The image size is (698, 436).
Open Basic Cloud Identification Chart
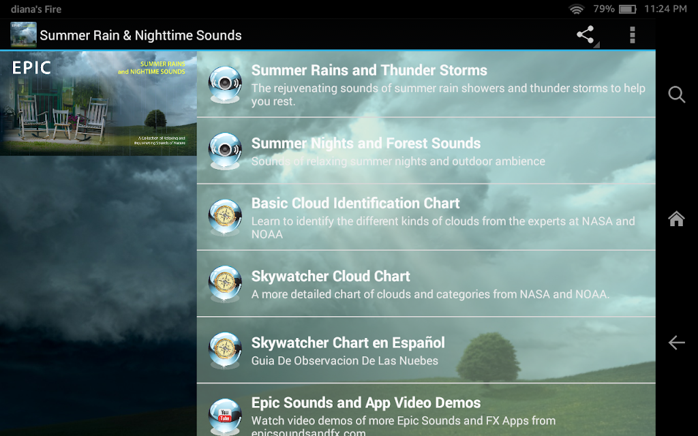pyautogui.click(x=426, y=217)
